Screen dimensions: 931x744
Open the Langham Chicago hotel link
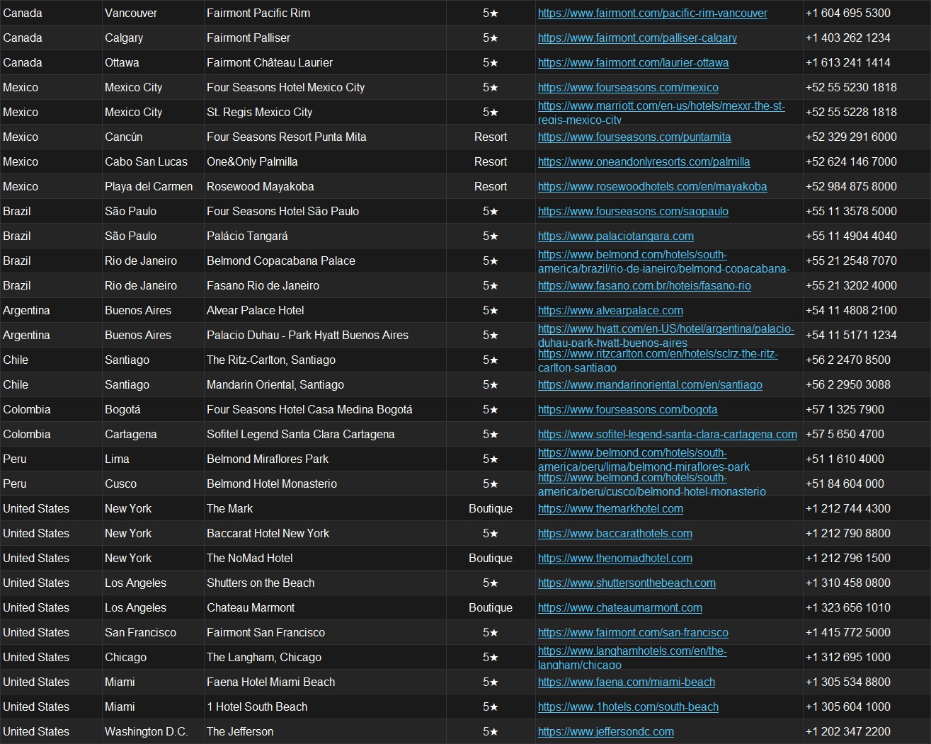point(632,657)
